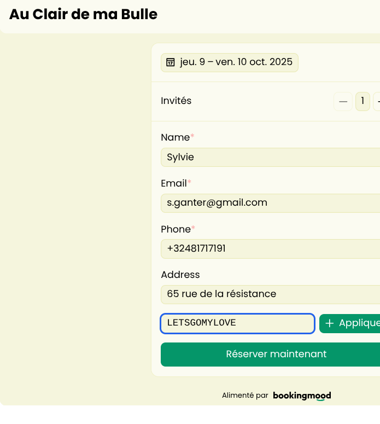380x424 pixels.
Task: Click the plus icon on the Appliquer button
Action: pyautogui.click(x=330, y=323)
